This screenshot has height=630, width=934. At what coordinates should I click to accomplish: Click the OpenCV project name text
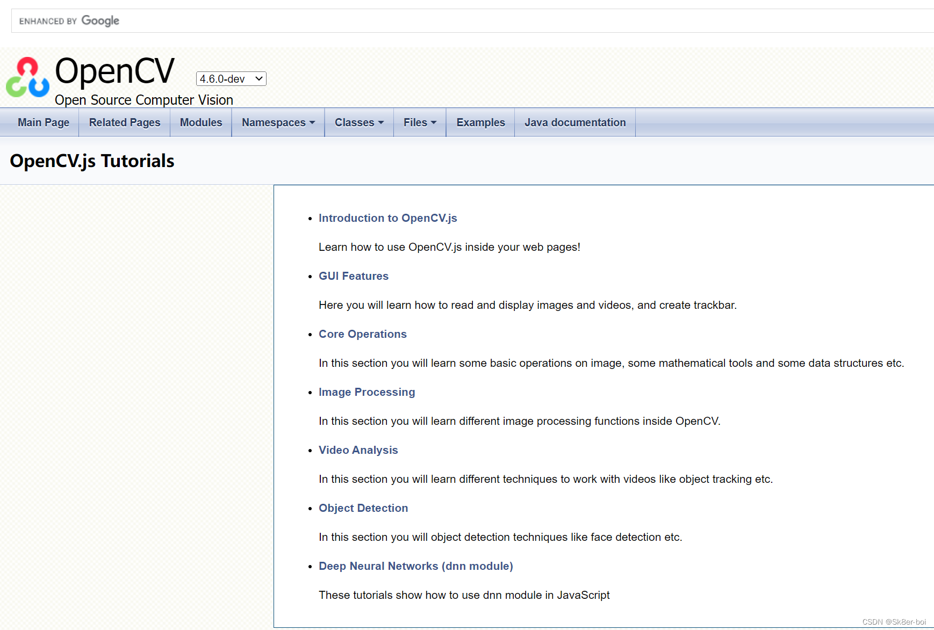tap(115, 71)
